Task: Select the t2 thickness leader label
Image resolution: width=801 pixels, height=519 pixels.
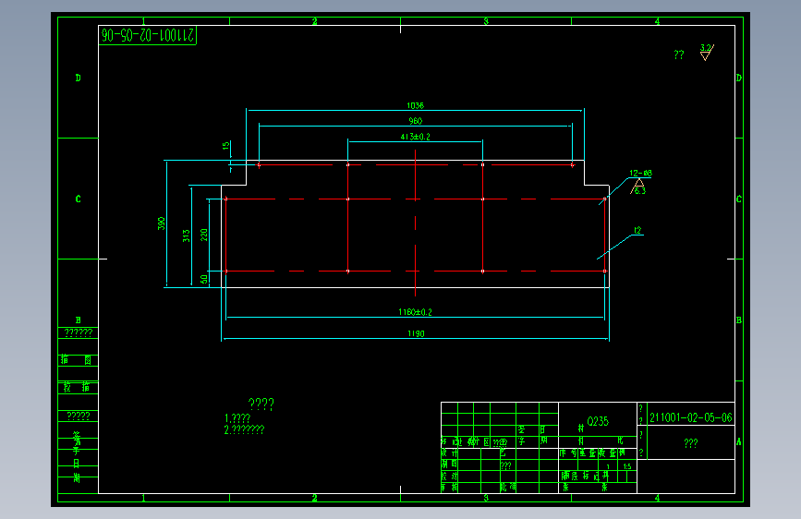Action: point(637,230)
